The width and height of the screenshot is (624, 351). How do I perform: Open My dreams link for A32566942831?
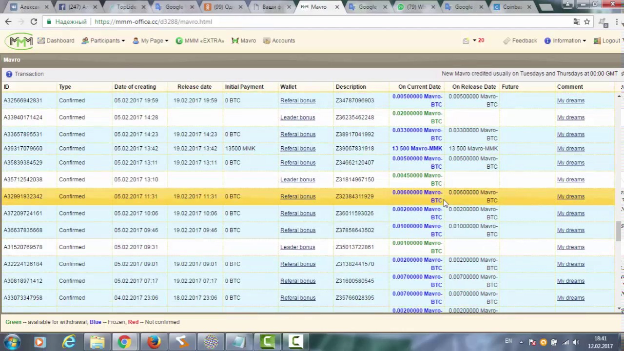[x=570, y=100]
